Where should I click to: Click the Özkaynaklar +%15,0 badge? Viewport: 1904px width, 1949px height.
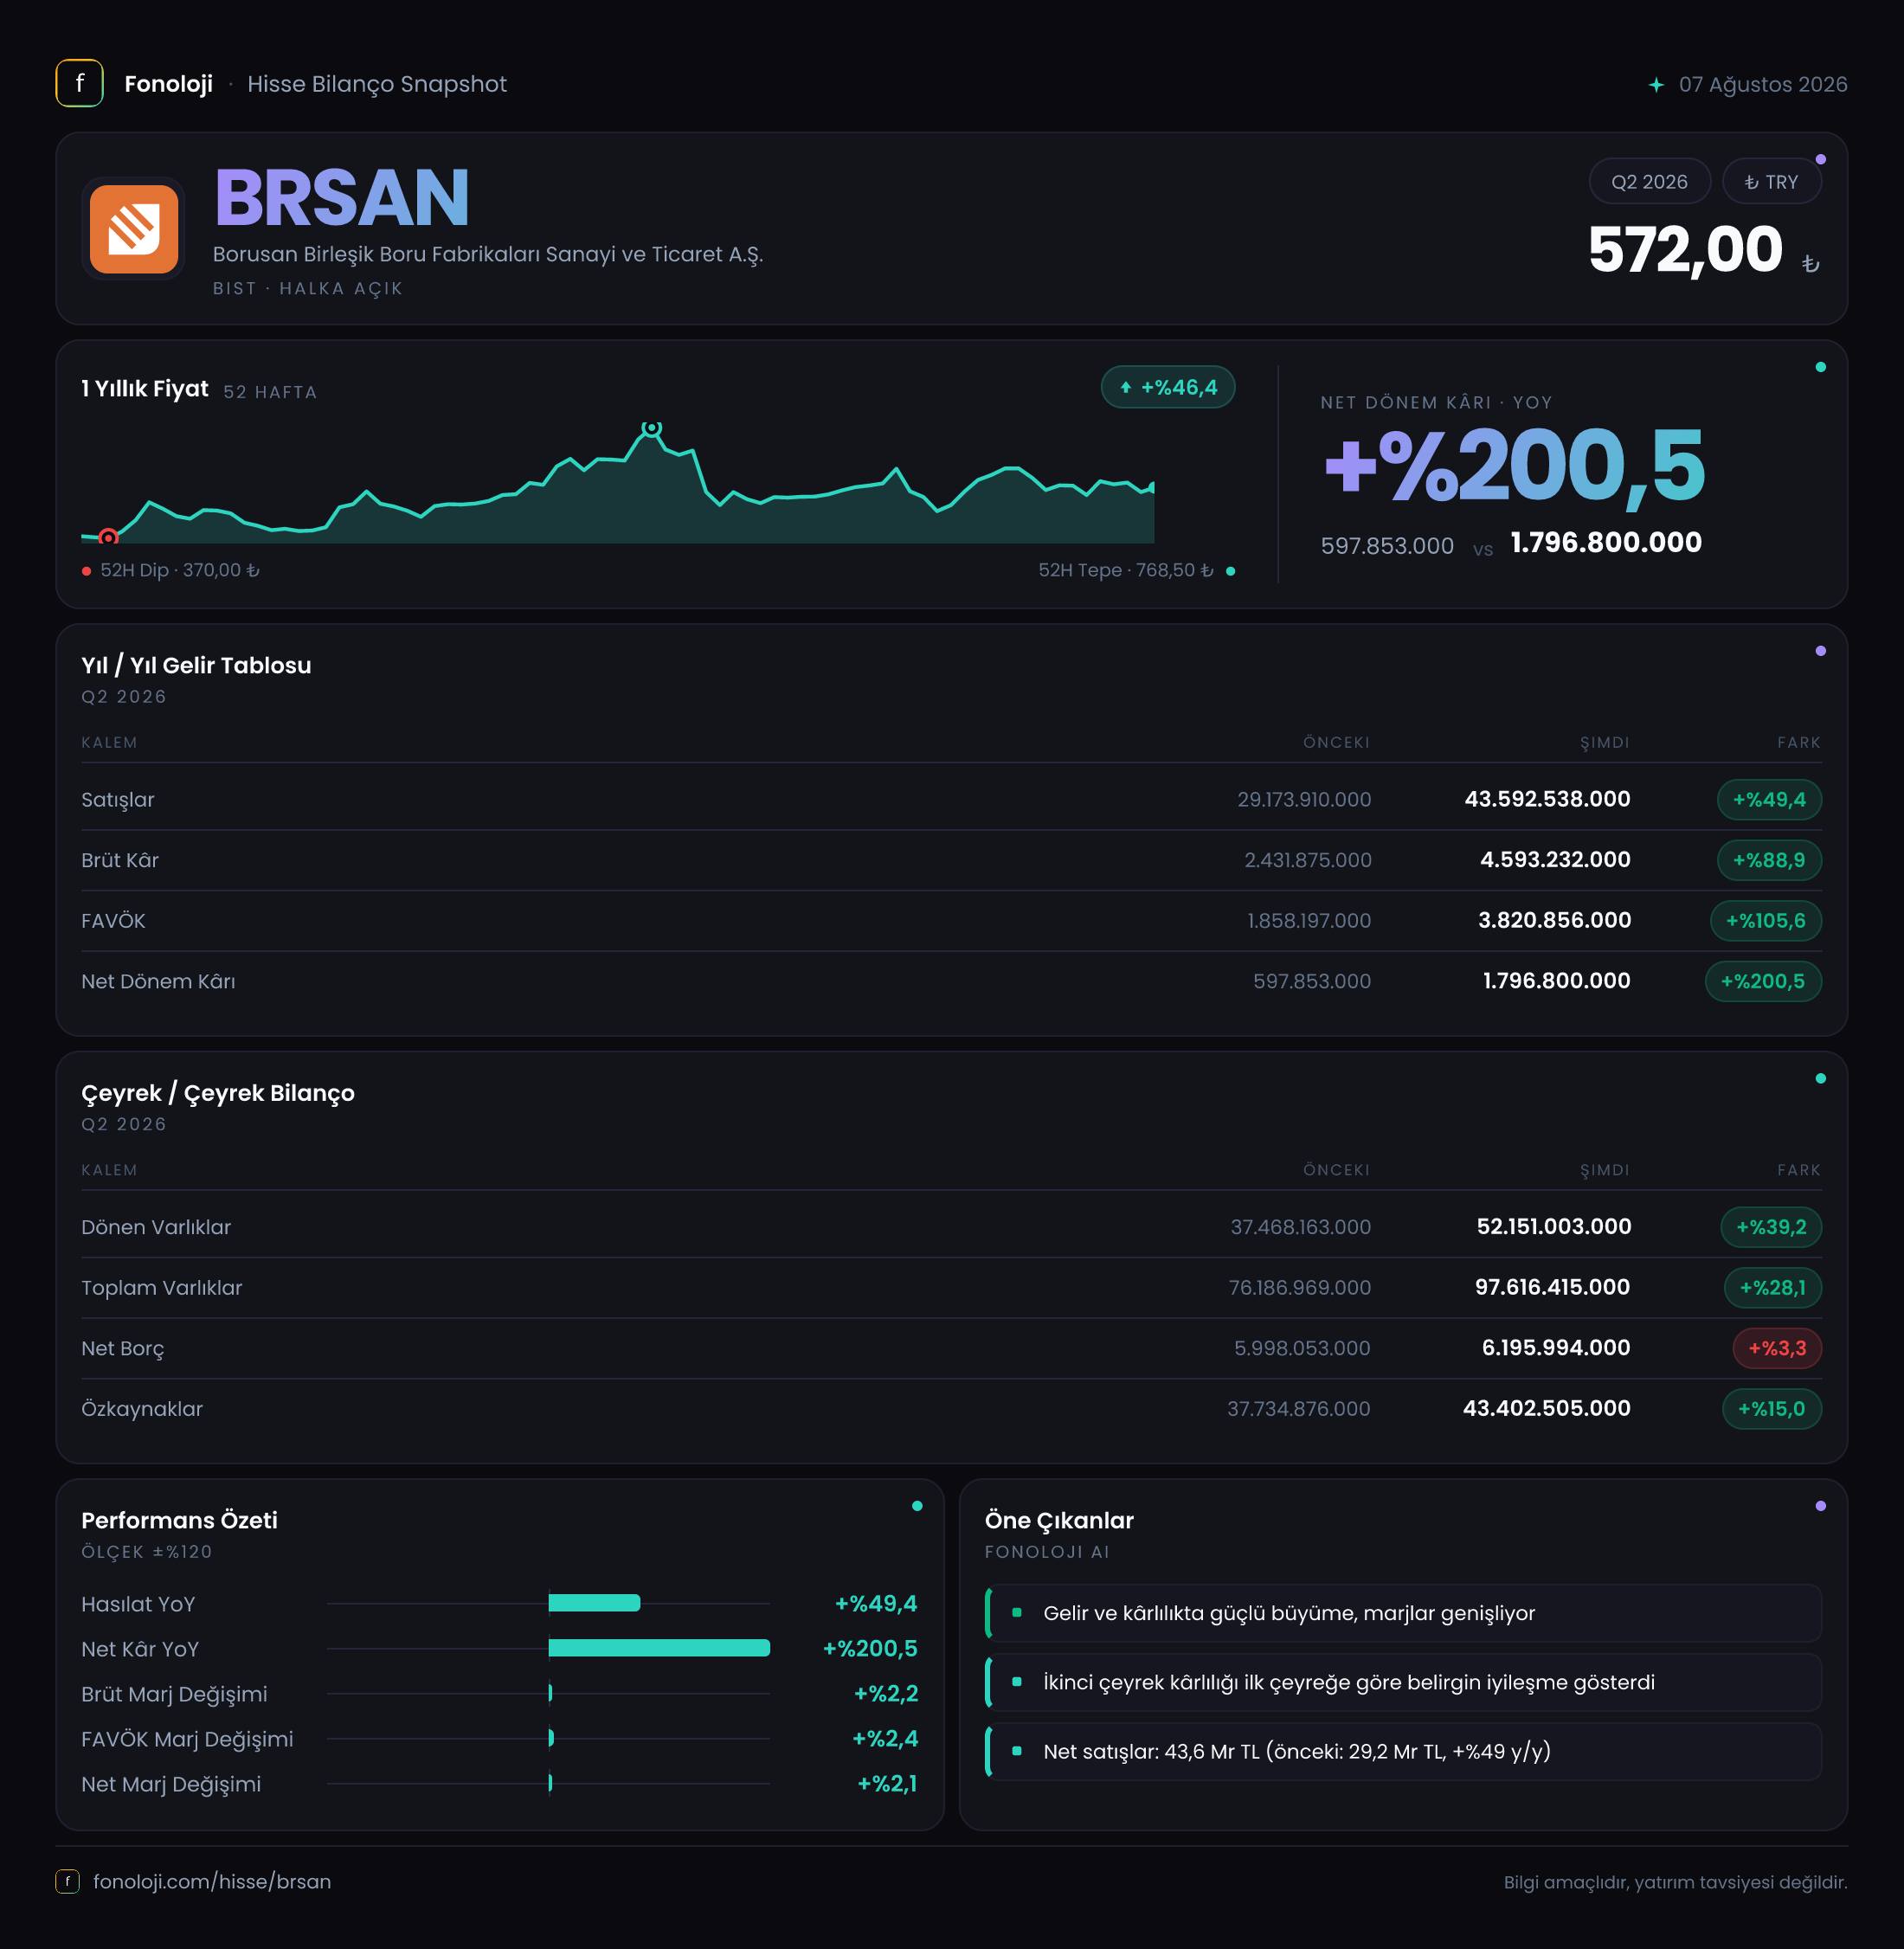1772,1408
